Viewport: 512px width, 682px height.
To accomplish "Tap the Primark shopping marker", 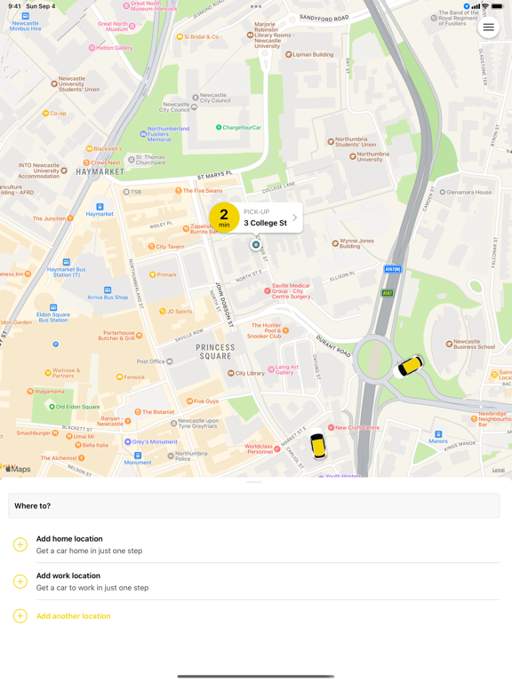I will coord(152,274).
